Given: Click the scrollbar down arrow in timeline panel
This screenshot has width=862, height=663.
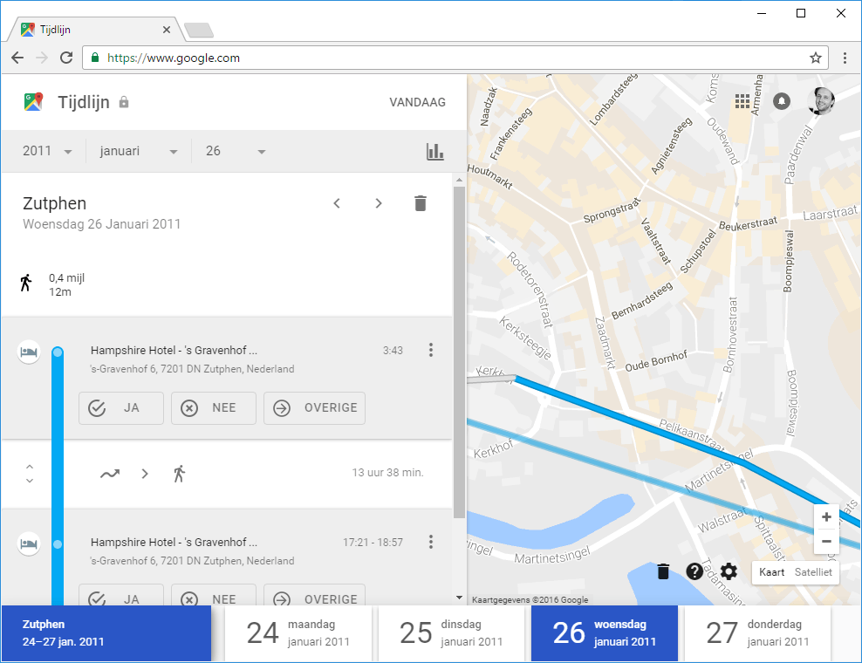Looking at the screenshot, I should point(459,598).
